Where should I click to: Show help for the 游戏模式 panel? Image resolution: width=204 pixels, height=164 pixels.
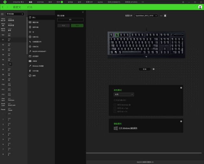[x=181, y=88]
